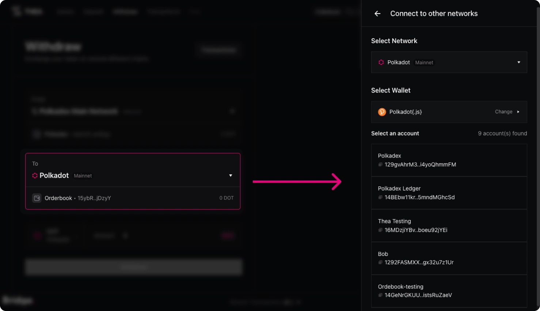Select the Polkadex Ledger account
Viewport: 540px width, 311px height.
449,193
